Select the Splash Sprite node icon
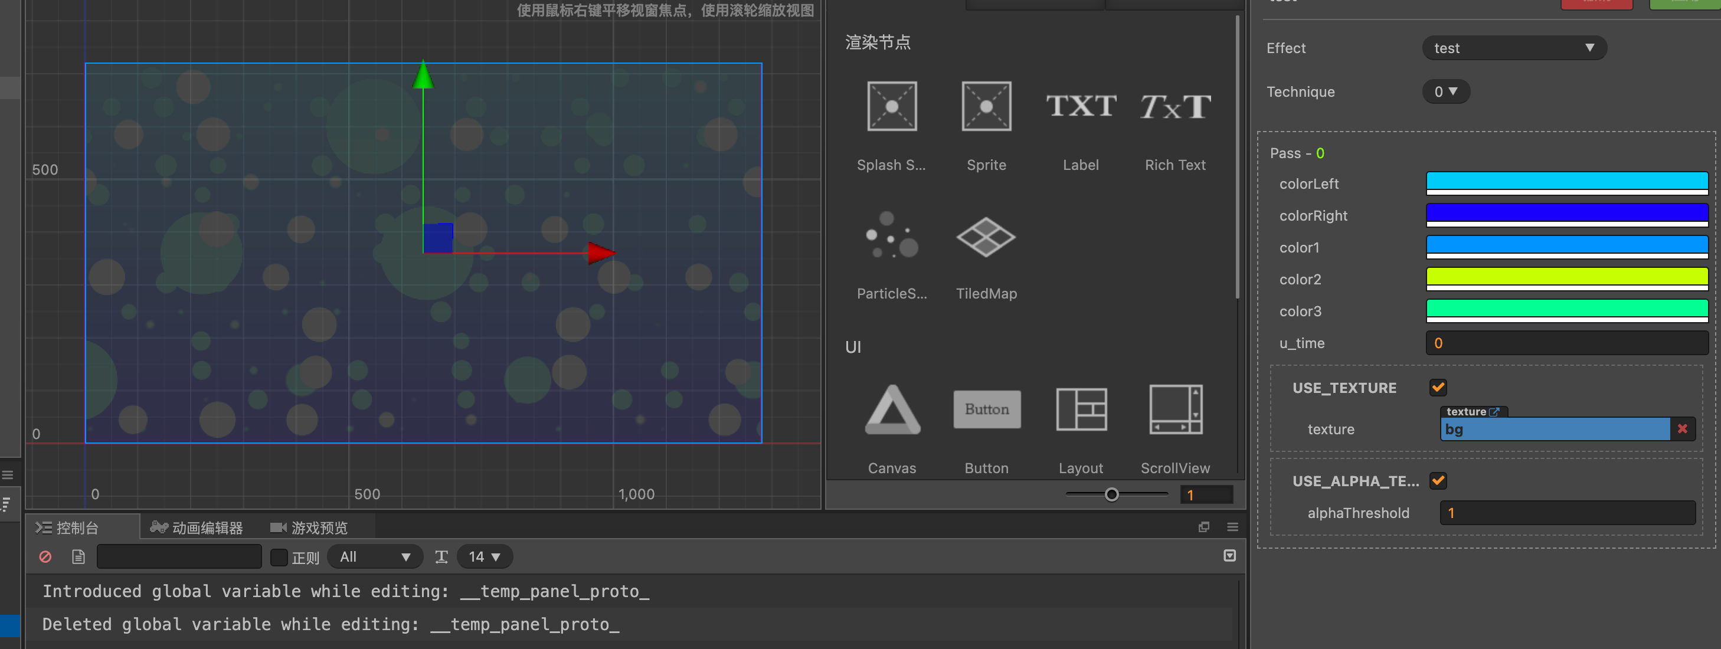Screen dimensions: 1721x649 (x=891, y=107)
